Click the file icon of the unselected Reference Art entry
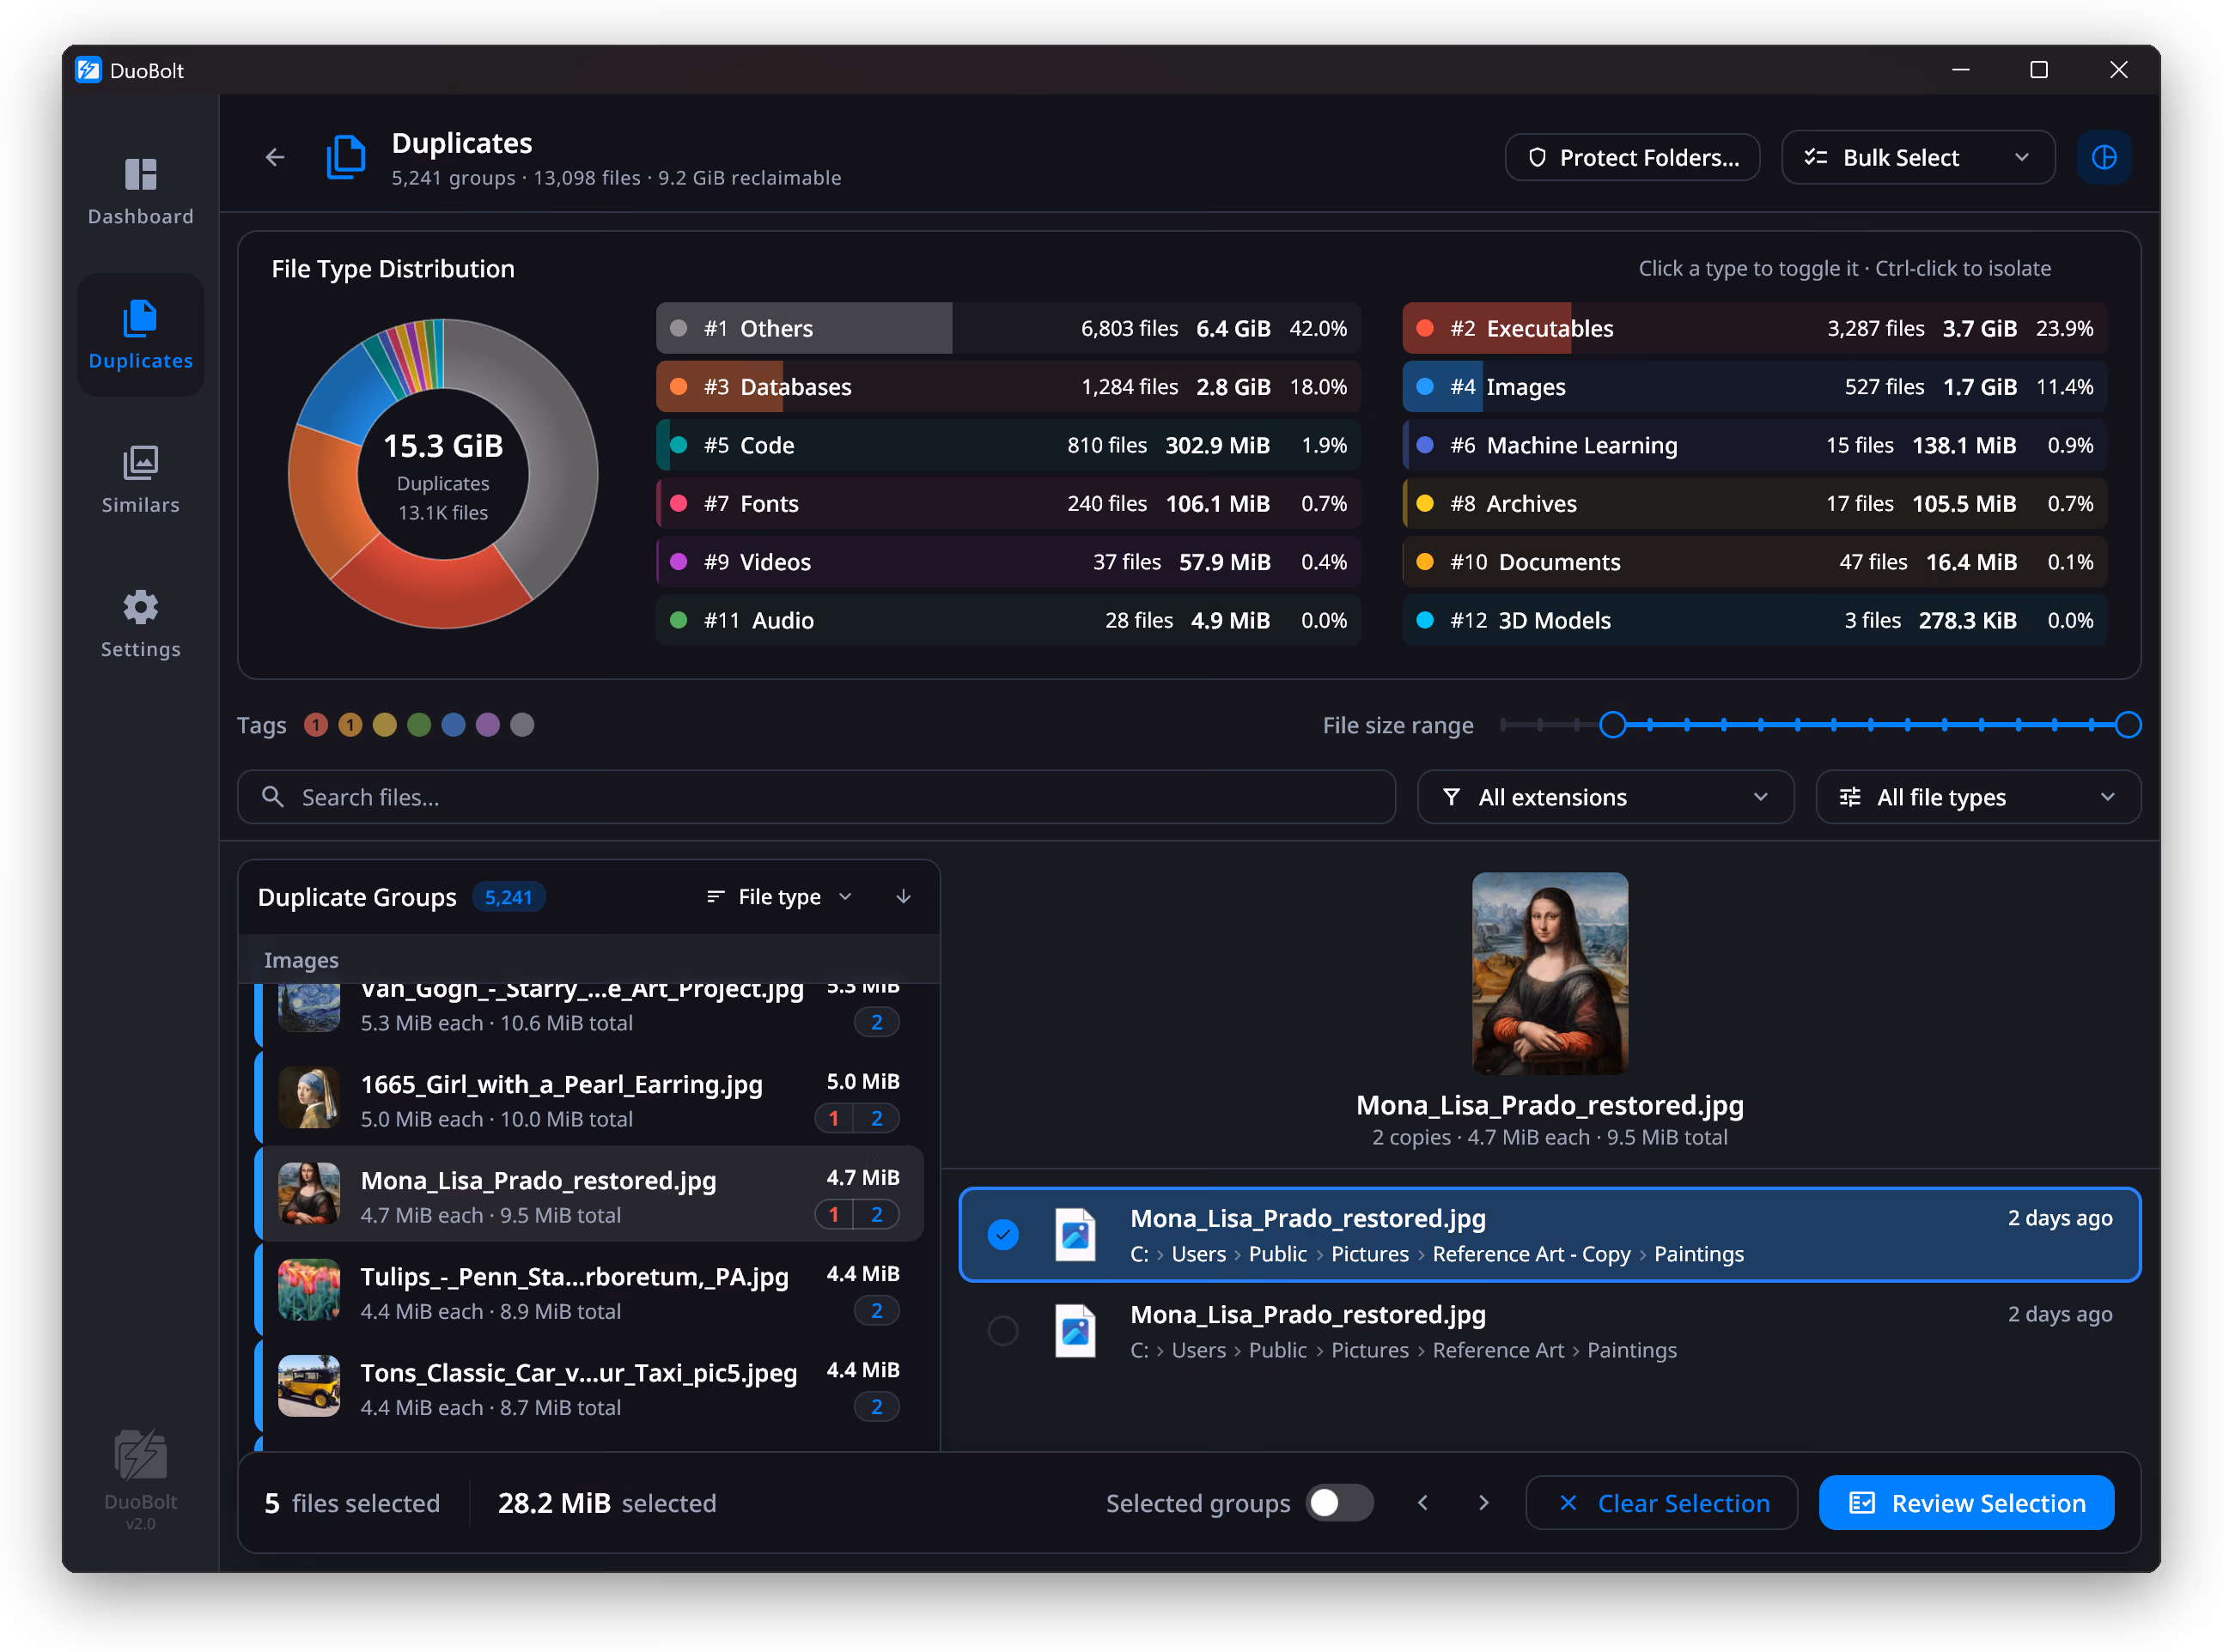The height and width of the screenshot is (1652, 2223). tap(1075, 1331)
